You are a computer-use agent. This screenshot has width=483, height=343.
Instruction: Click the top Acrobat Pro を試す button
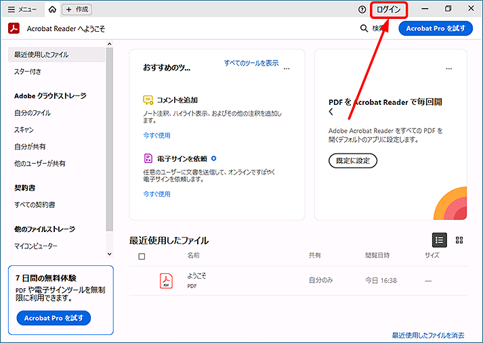tap(436, 28)
